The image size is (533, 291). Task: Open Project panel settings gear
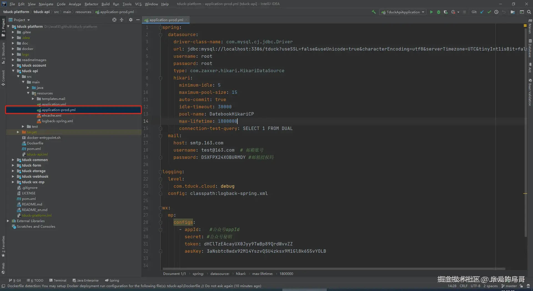[x=131, y=20]
